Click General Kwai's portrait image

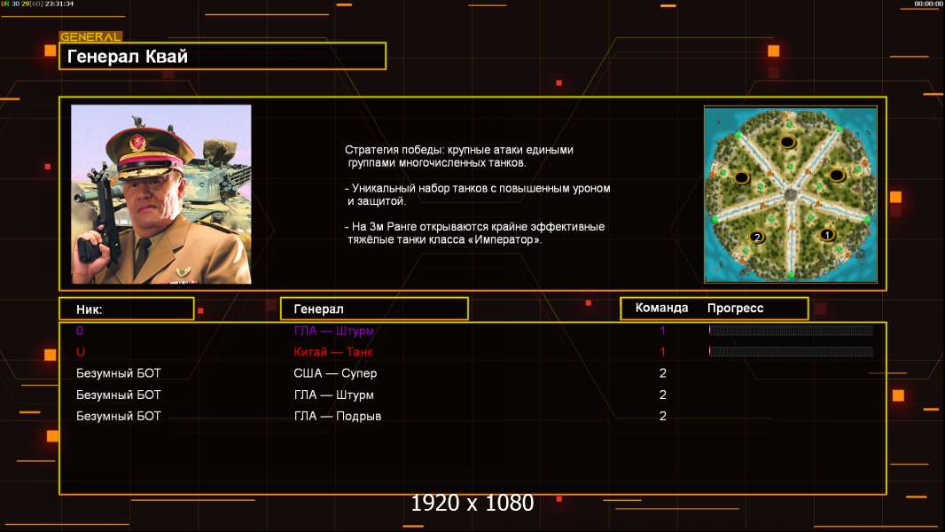[161, 194]
